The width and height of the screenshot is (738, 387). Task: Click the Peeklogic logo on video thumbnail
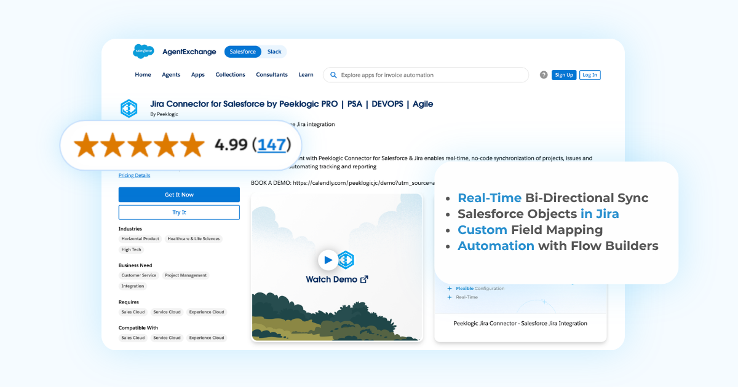pos(346,260)
